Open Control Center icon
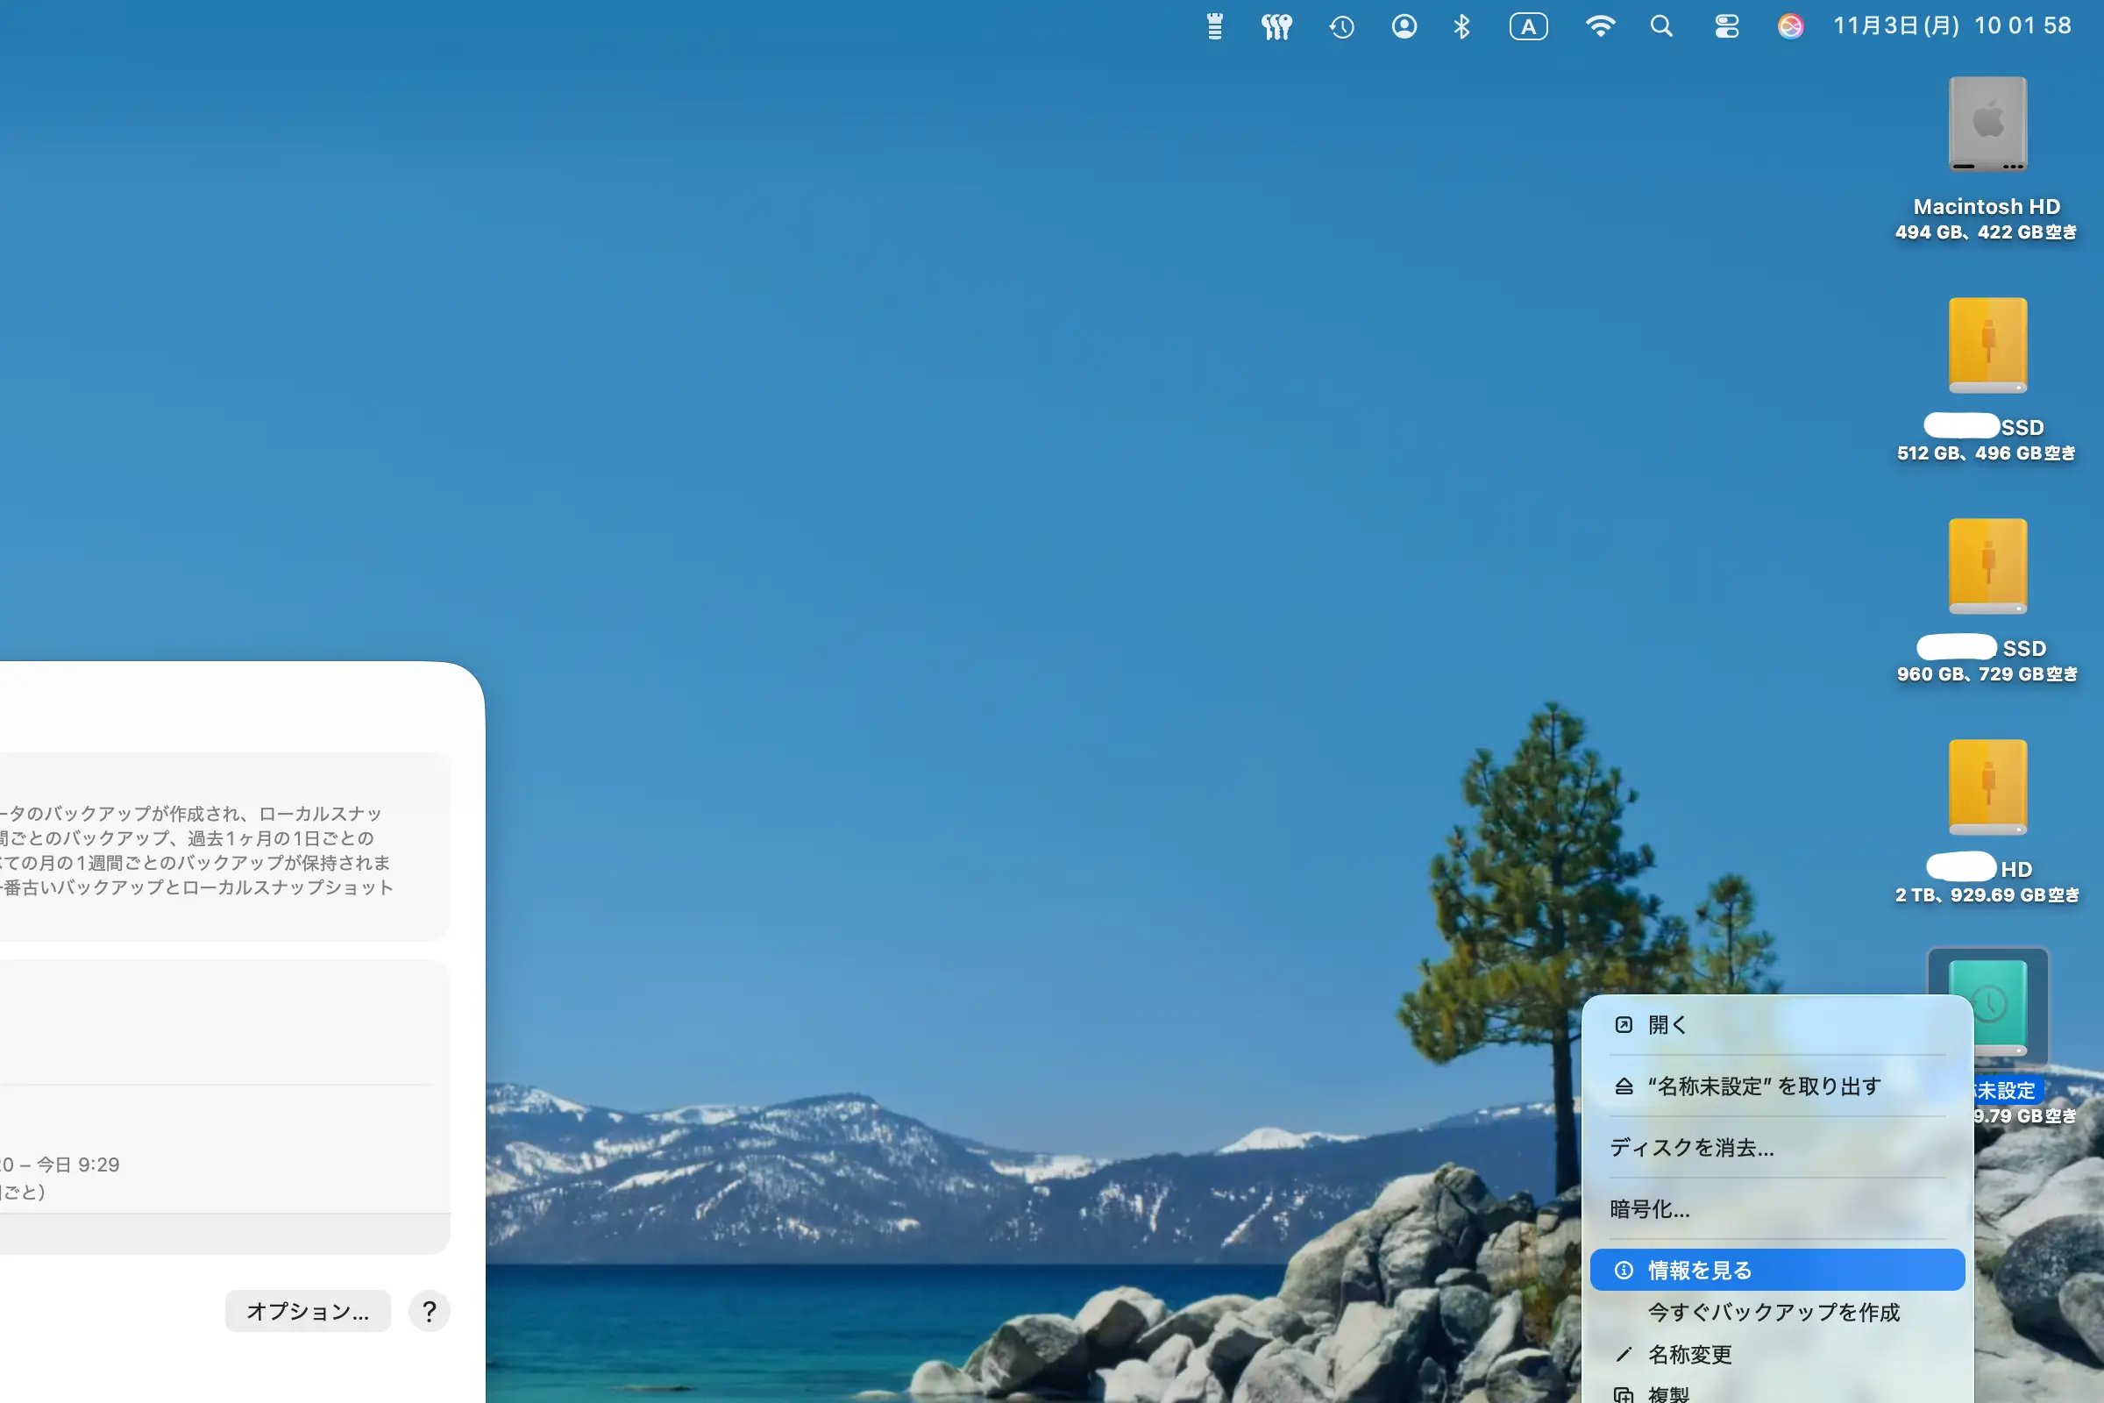Screen dimensions: 2104x1403 (x=1726, y=27)
